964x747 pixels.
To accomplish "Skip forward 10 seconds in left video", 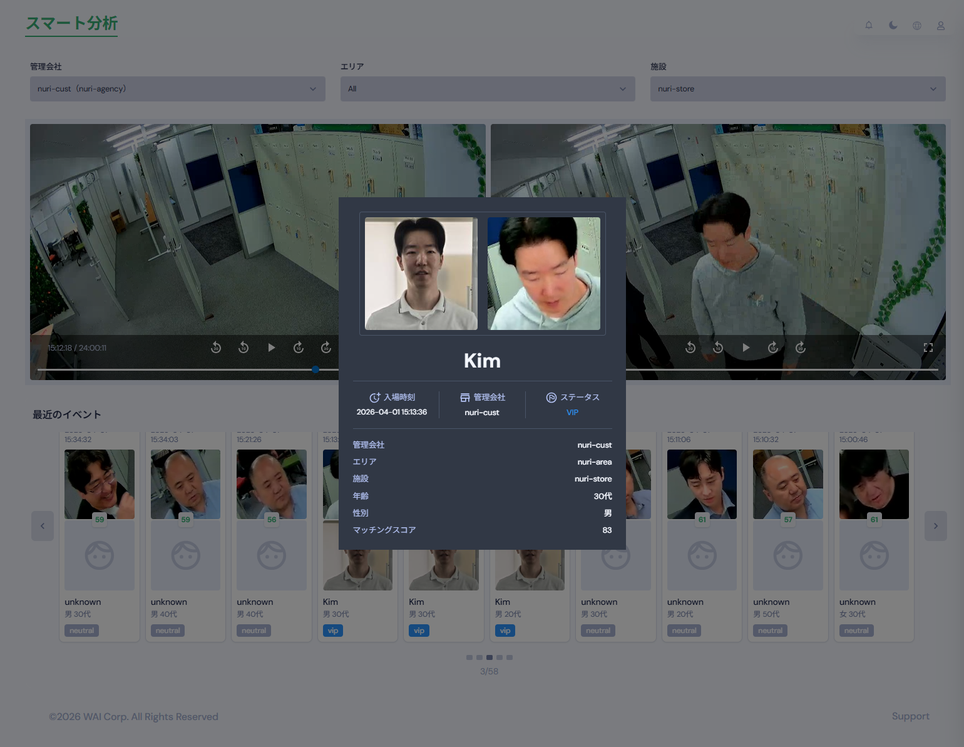I will click(299, 348).
